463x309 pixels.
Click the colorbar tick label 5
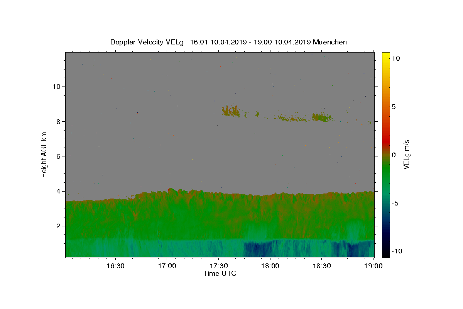[x=394, y=107]
